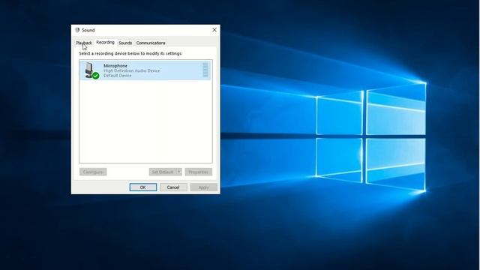The image size is (480, 270).
Task: Click the green default checkmark badge
Action: [x=96, y=76]
